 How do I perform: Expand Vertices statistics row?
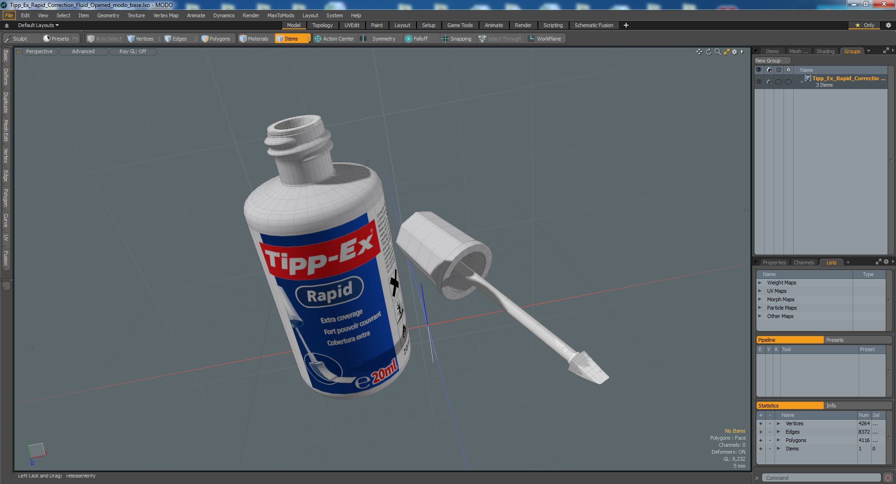[779, 423]
